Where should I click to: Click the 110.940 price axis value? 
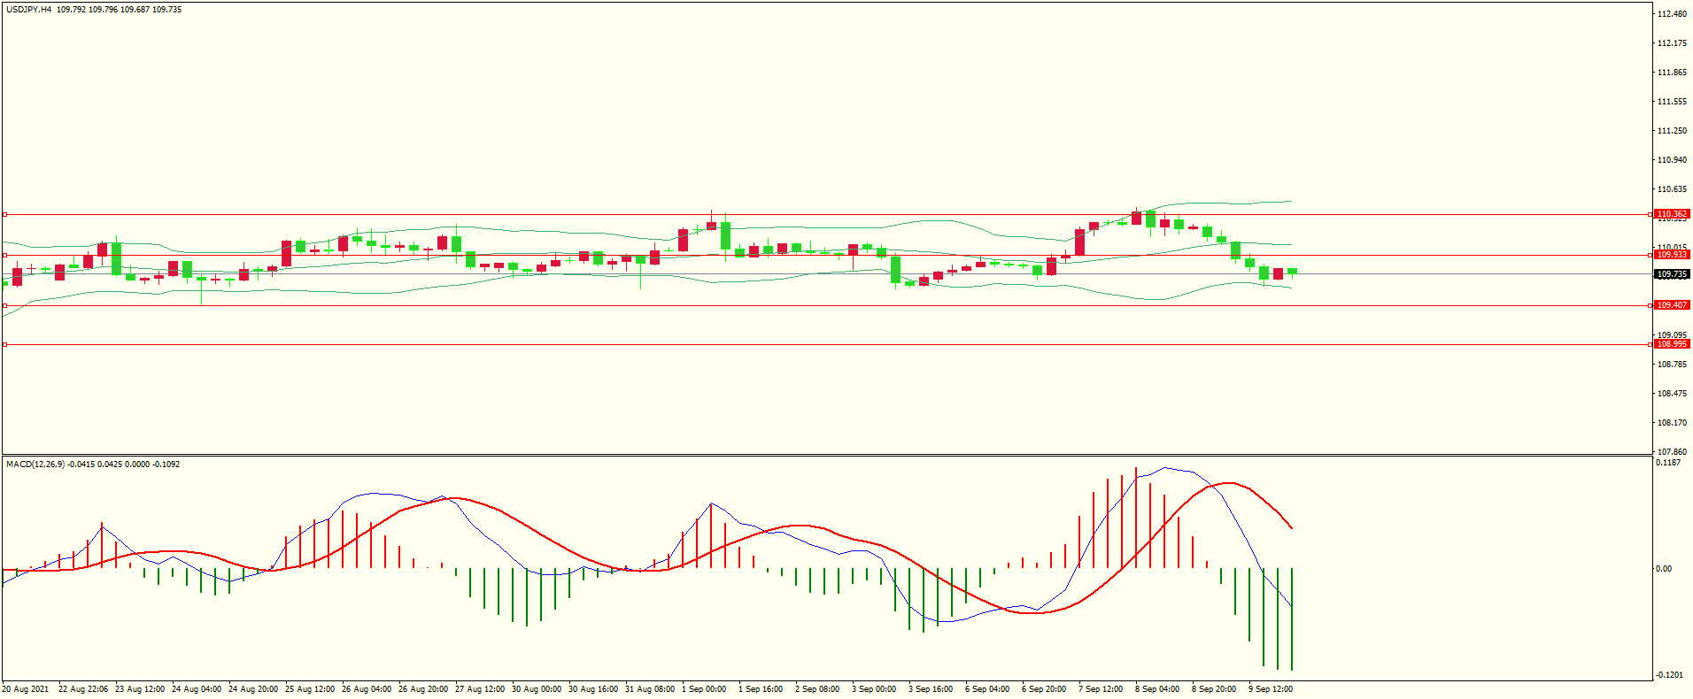(1672, 160)
